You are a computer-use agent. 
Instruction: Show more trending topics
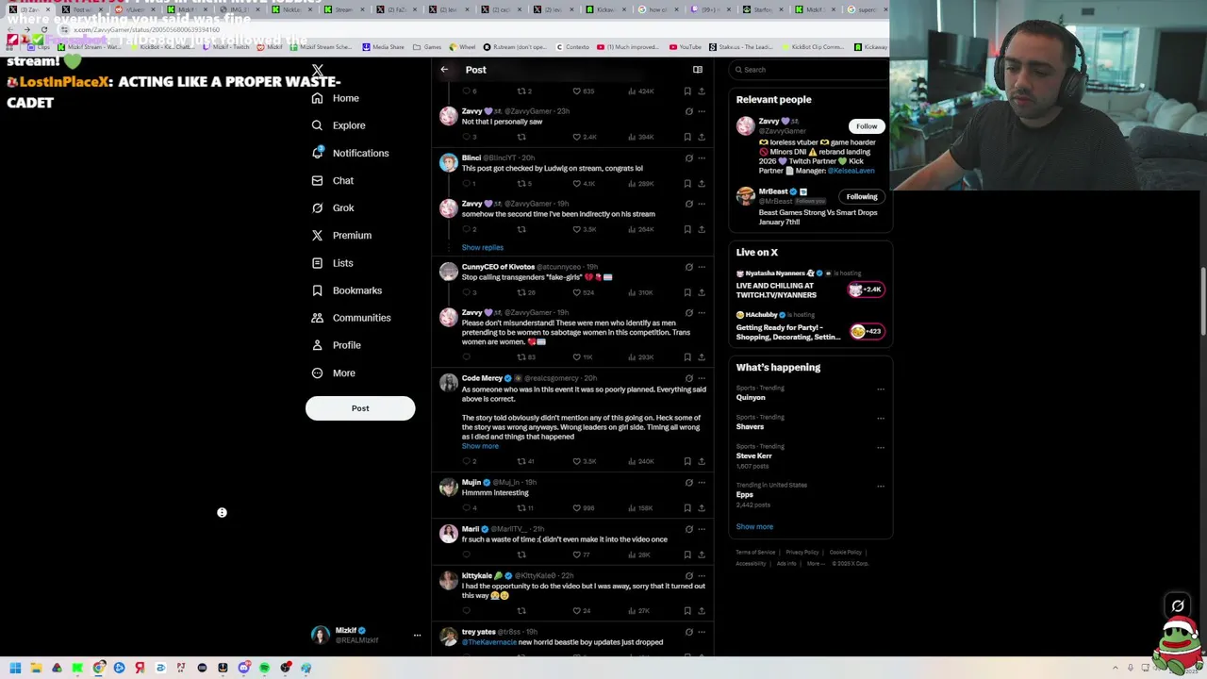[754, 526]
